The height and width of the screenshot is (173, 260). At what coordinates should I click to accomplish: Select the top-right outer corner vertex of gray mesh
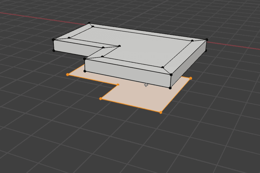pos(207,40)
